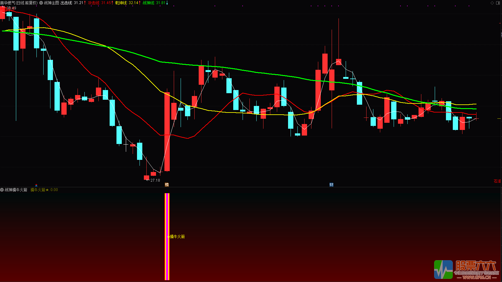Click the 27.18 low price label

tap(155, 180)
